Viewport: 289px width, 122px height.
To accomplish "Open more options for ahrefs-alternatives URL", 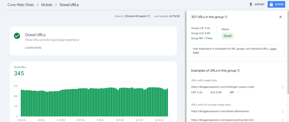I will 283,112.
